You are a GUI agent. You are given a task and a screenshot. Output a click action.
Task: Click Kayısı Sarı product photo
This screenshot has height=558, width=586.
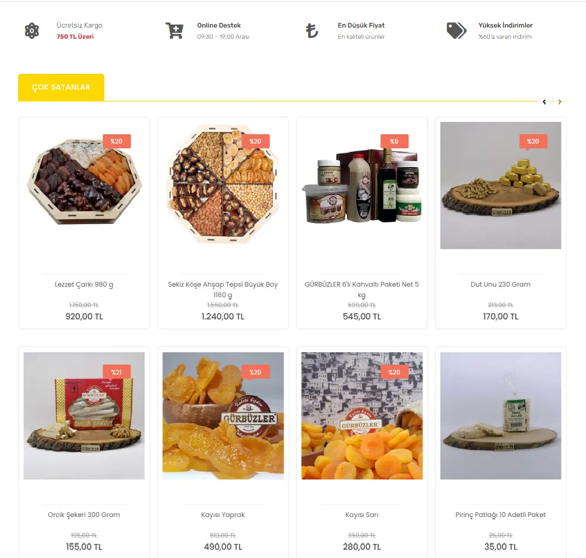(x=362, y=416)
